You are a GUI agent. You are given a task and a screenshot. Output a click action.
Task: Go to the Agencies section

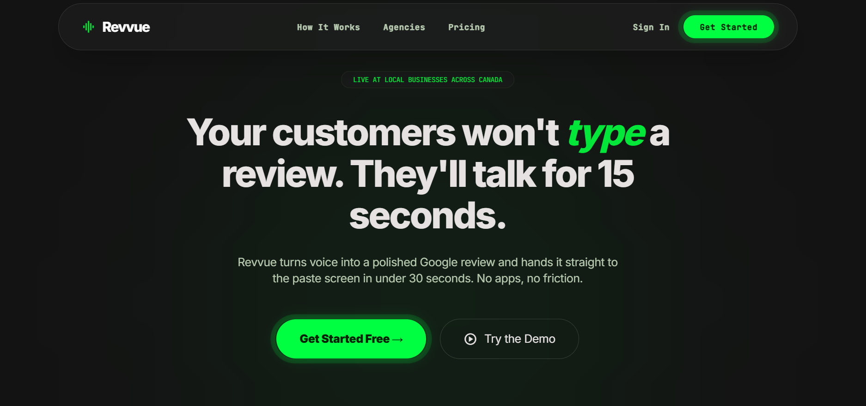404,27
